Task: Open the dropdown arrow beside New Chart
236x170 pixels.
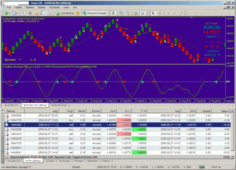Action: coord(9,13)
